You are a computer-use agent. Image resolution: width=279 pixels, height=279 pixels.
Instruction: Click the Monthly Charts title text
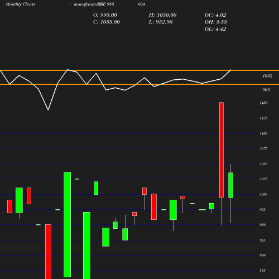click(21, 4)
